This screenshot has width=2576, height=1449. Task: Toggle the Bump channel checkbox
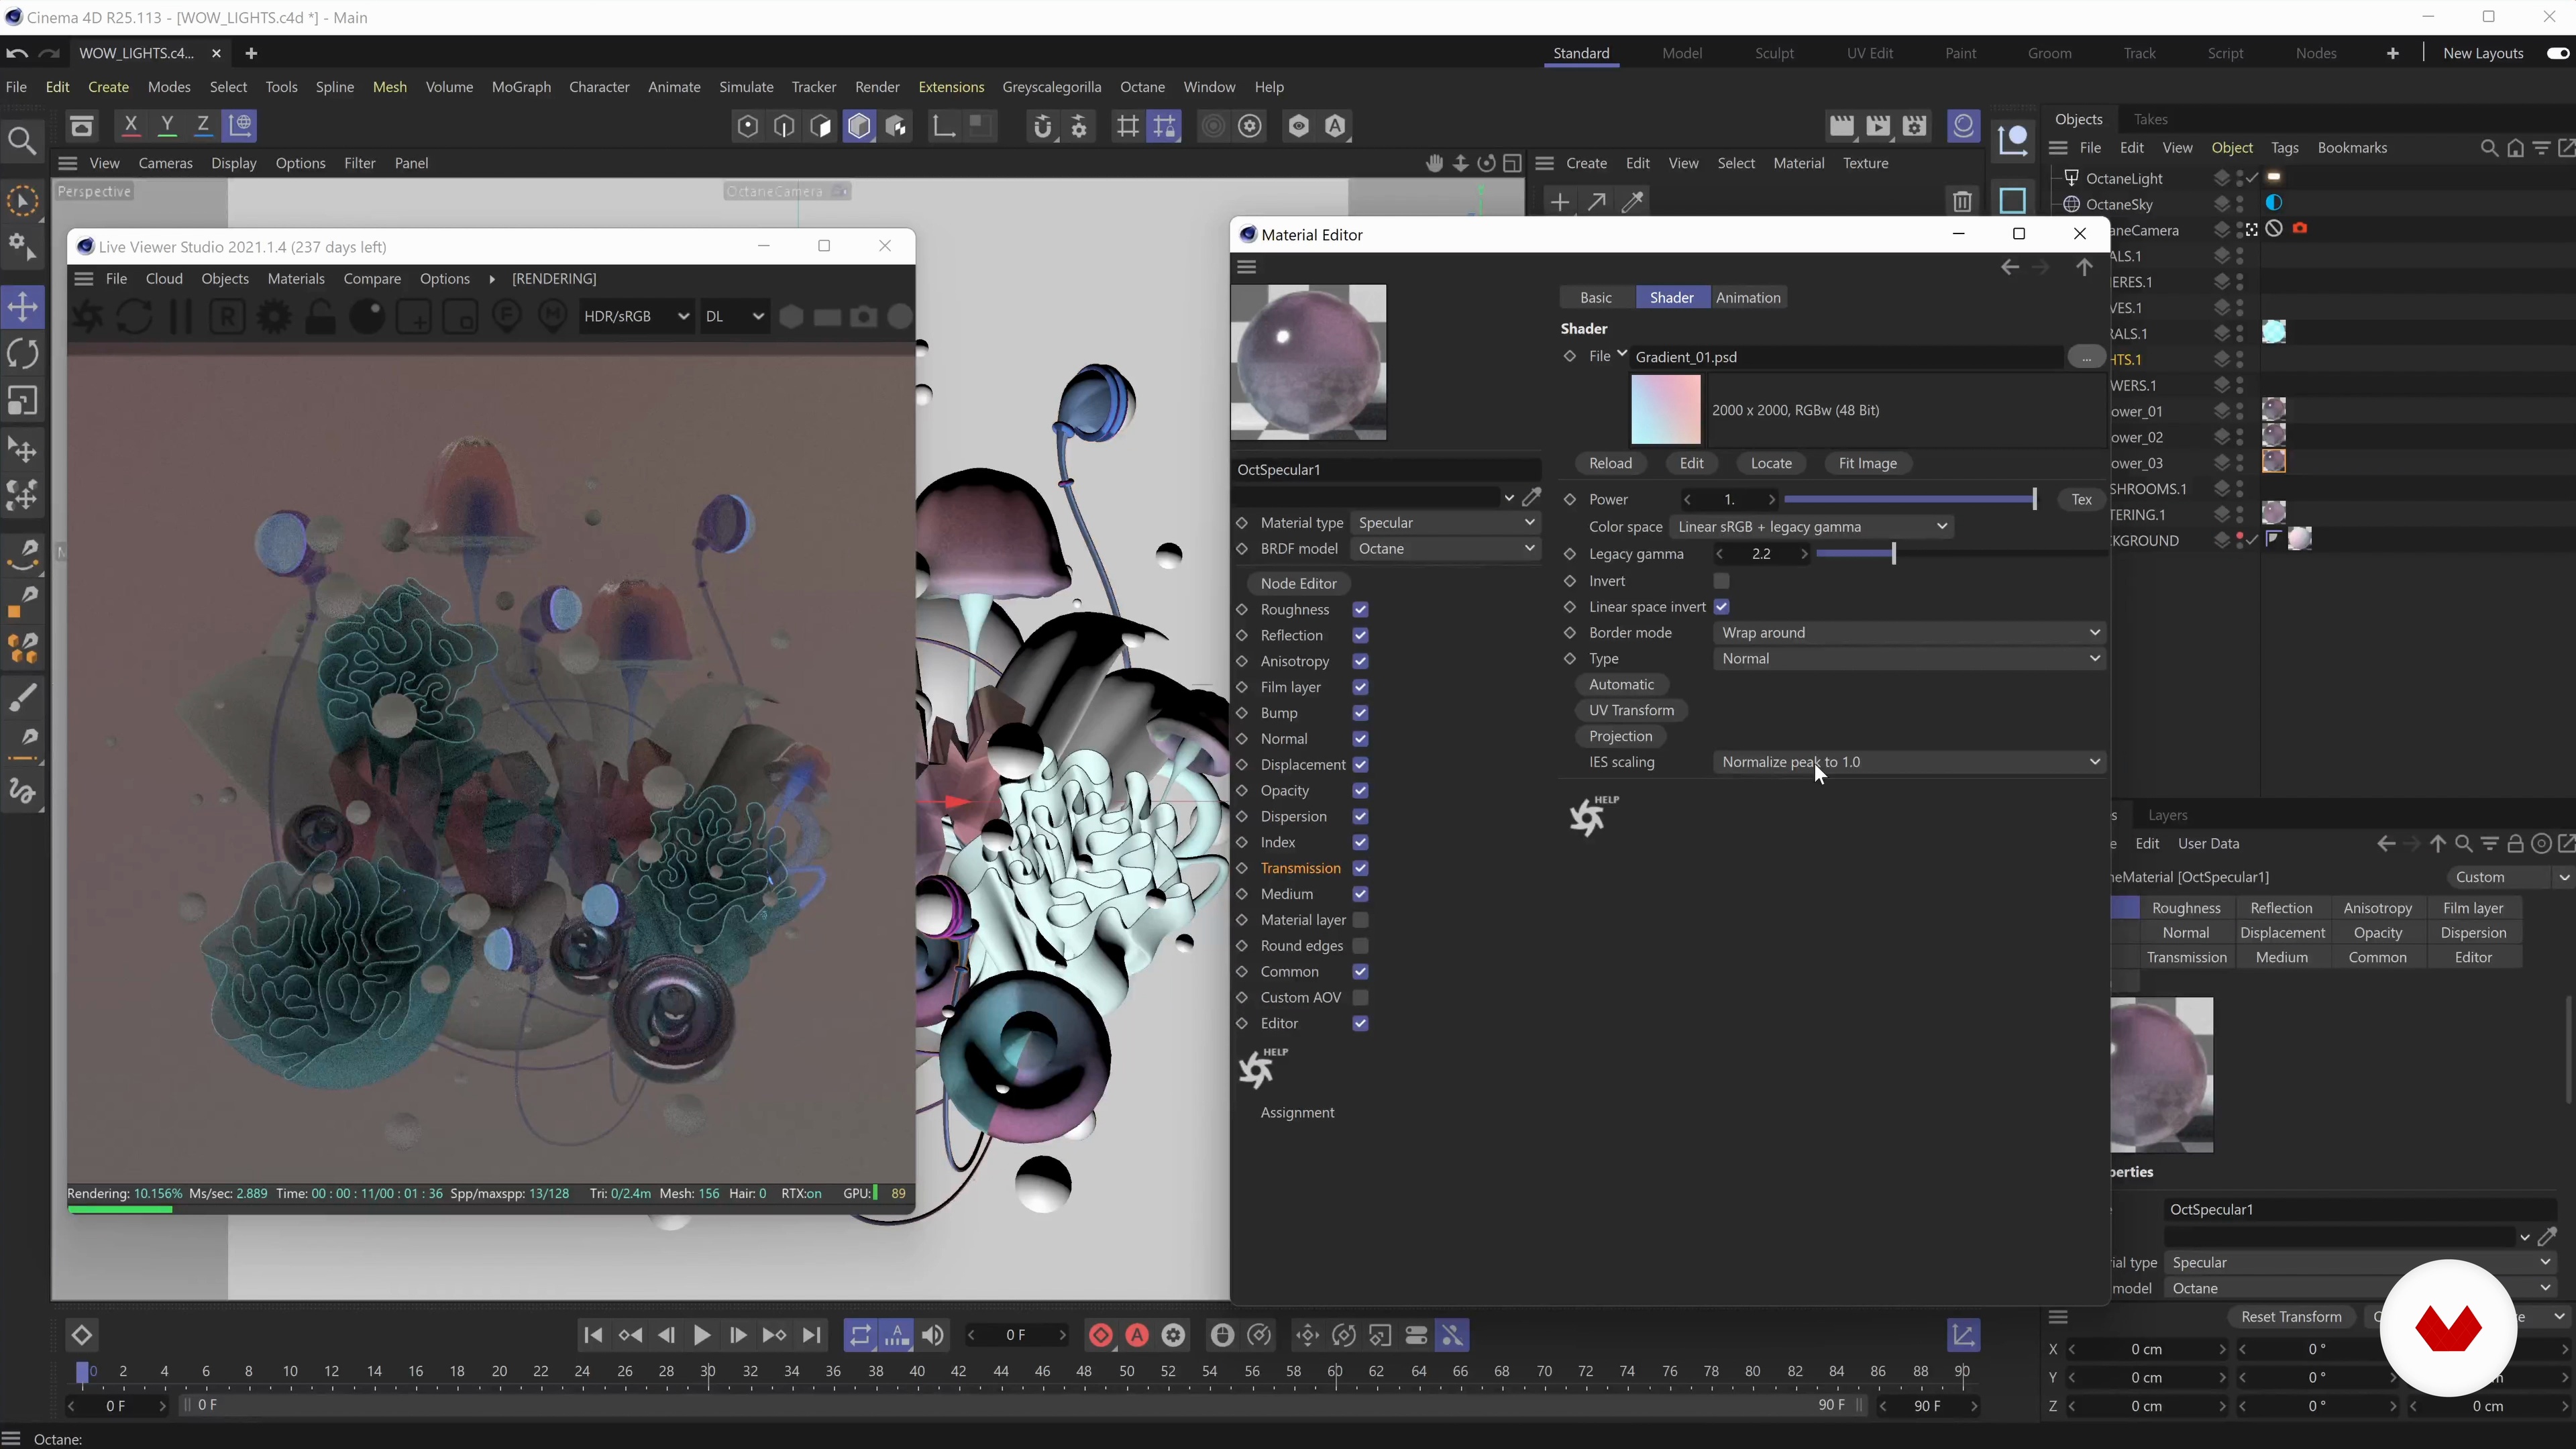(1360, 713)
